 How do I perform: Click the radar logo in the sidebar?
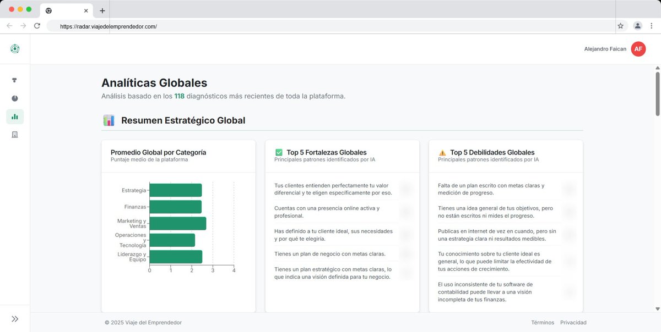click(15, 49)
